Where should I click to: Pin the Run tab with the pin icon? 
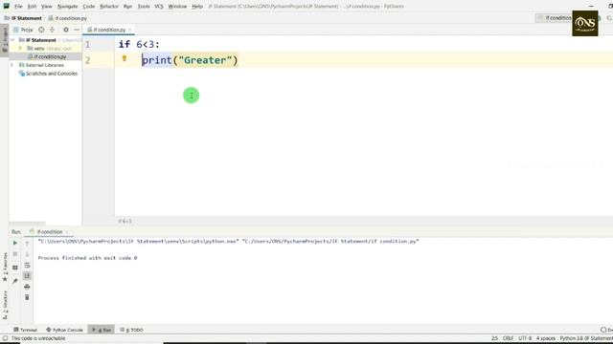coord(15,281)
